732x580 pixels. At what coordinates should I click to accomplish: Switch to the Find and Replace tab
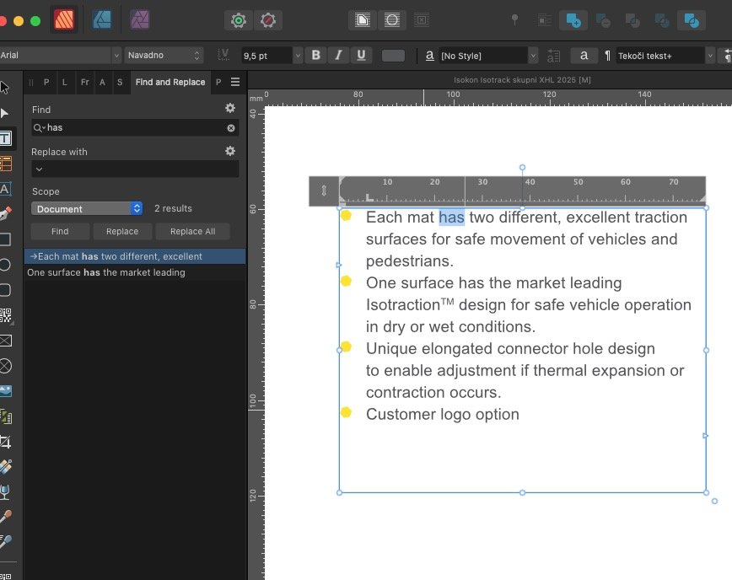tap(170, 82)
